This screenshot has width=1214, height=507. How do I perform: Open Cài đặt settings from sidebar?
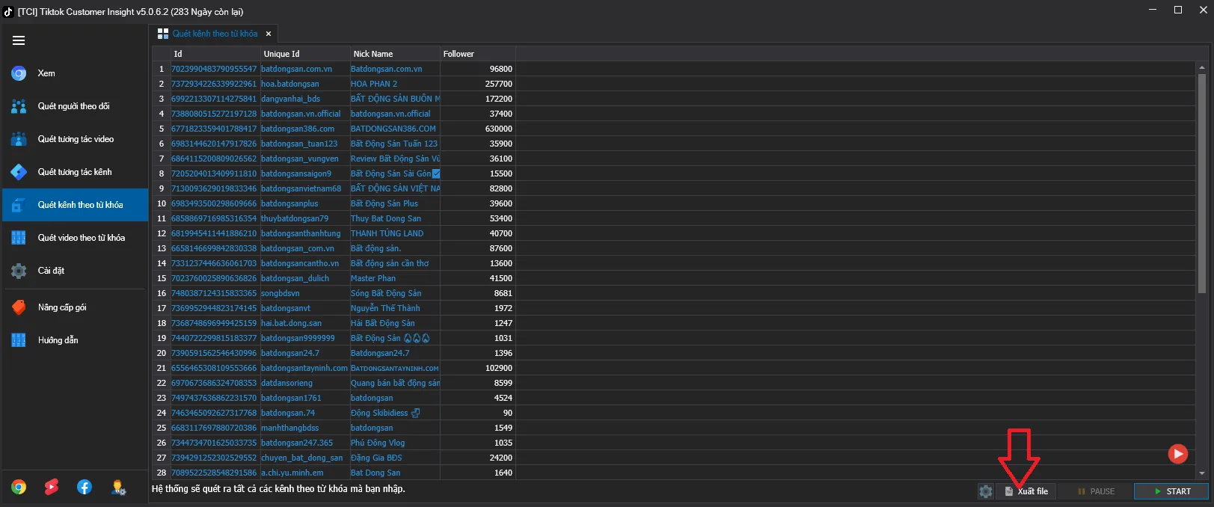(x=75, y=271)
